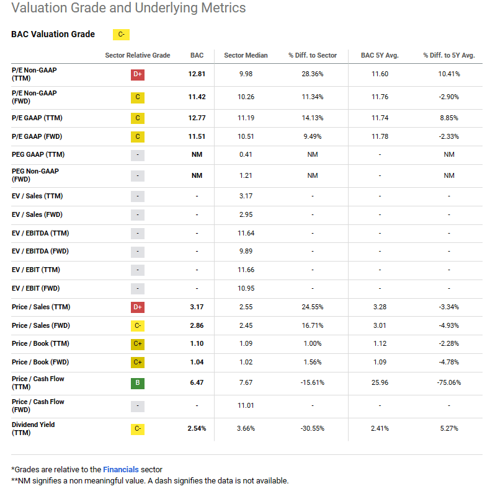Open the Price / Cash Flow (TTM) metric
The image size is (490, 489).
tap(38, 382)
